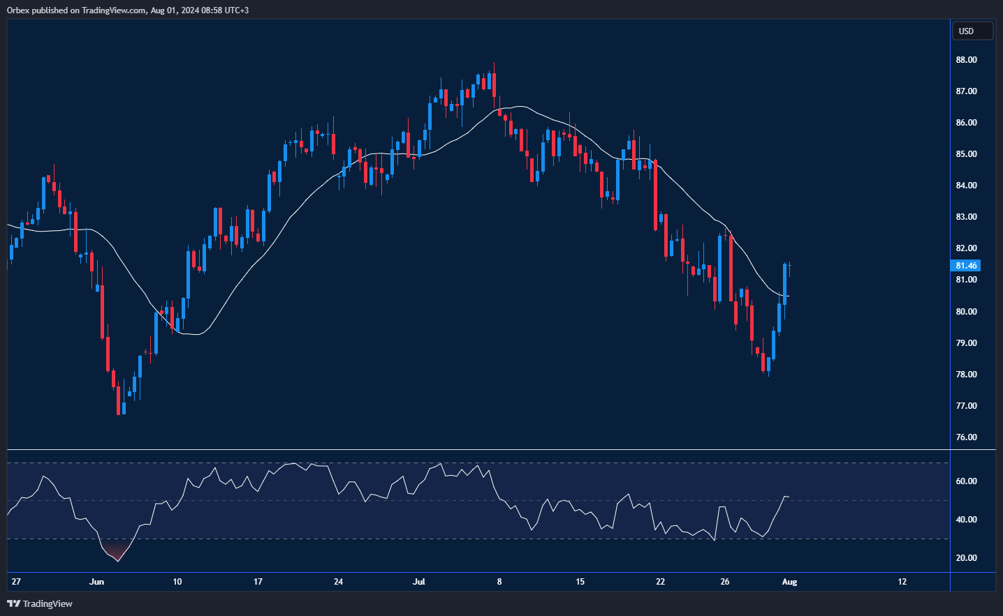Click the 40.00 RSI scale label
Viewport: 1003px width, 616px height.
[966, 520]
